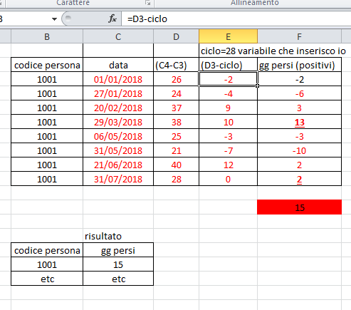
Task: Click the 'gg persi (positivi)' header cell
Action: pos(299,65)
